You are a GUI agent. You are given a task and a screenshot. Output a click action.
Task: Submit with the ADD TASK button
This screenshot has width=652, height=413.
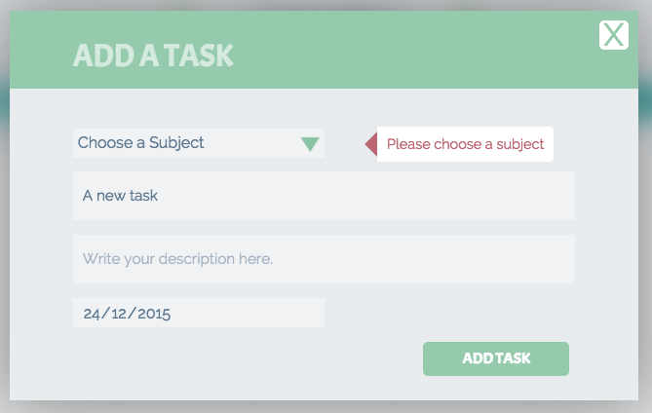coord(496,358)
